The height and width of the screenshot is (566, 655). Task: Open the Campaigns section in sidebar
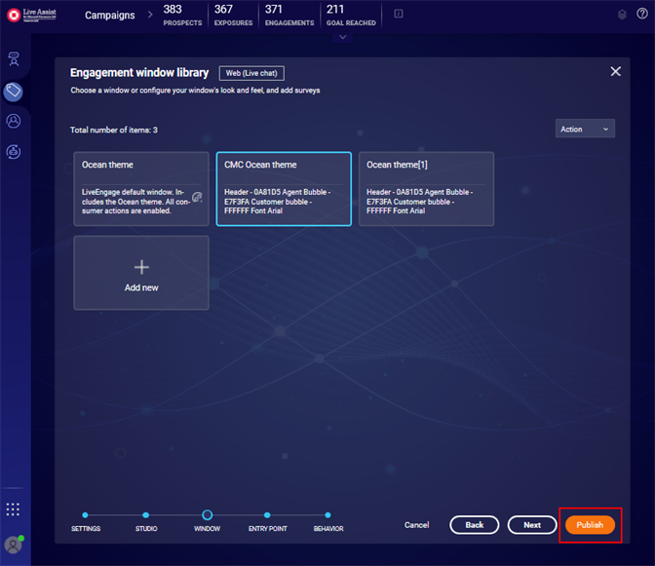(14, 91)
